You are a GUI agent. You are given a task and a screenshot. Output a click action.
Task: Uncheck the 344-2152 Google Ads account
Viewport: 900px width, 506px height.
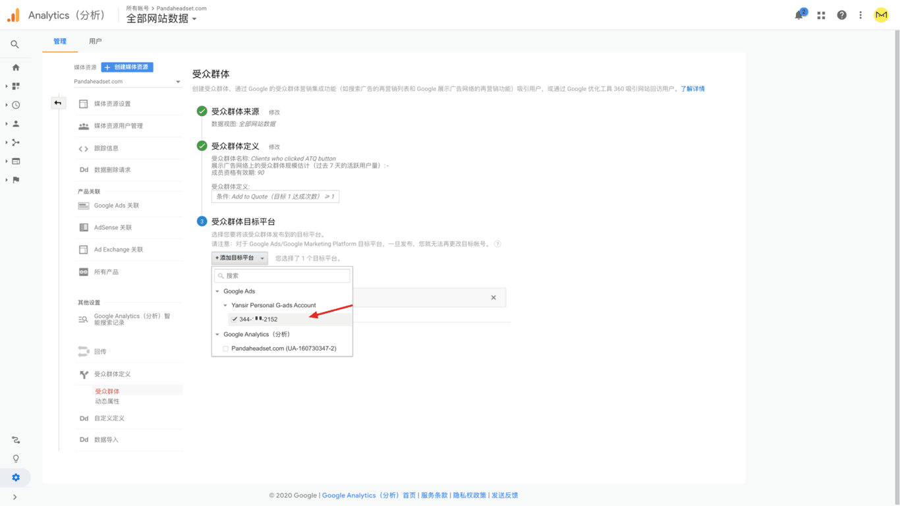235,320
